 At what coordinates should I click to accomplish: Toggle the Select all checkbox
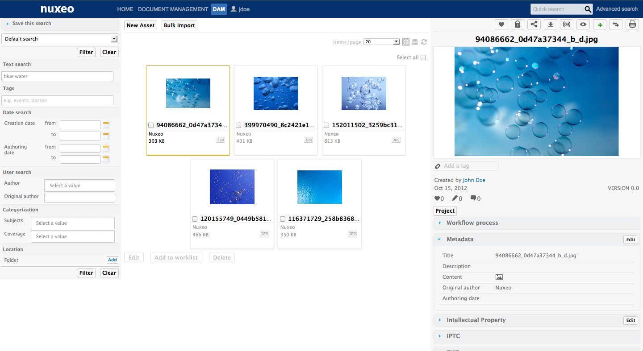tap(423, 58)
